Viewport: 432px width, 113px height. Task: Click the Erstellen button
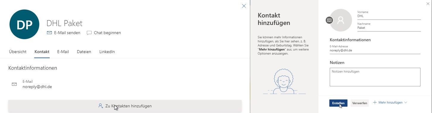coord(338,103)
